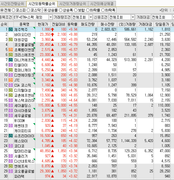Select the 케이피티유 stock name
This screenshot has height=180, width=174.
pos(23,130)
